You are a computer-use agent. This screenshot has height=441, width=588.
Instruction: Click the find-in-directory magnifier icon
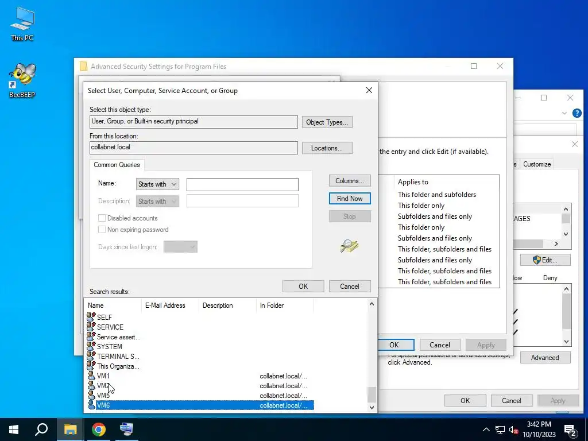(349, 246)
